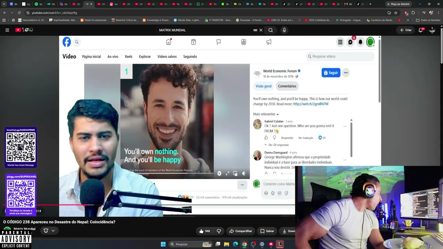Open the Vídeos salvos tab

167,57
